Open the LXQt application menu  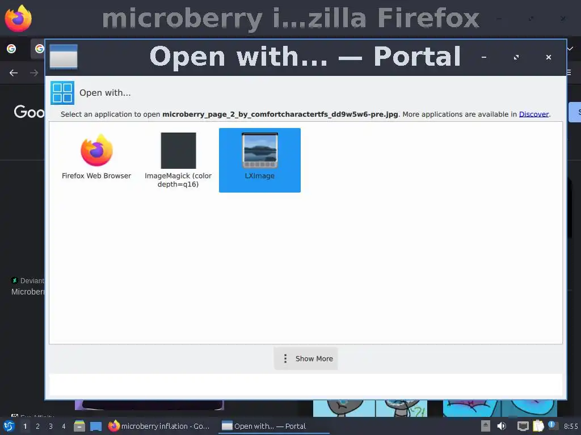pyautogui.click(x=9, y=426)
